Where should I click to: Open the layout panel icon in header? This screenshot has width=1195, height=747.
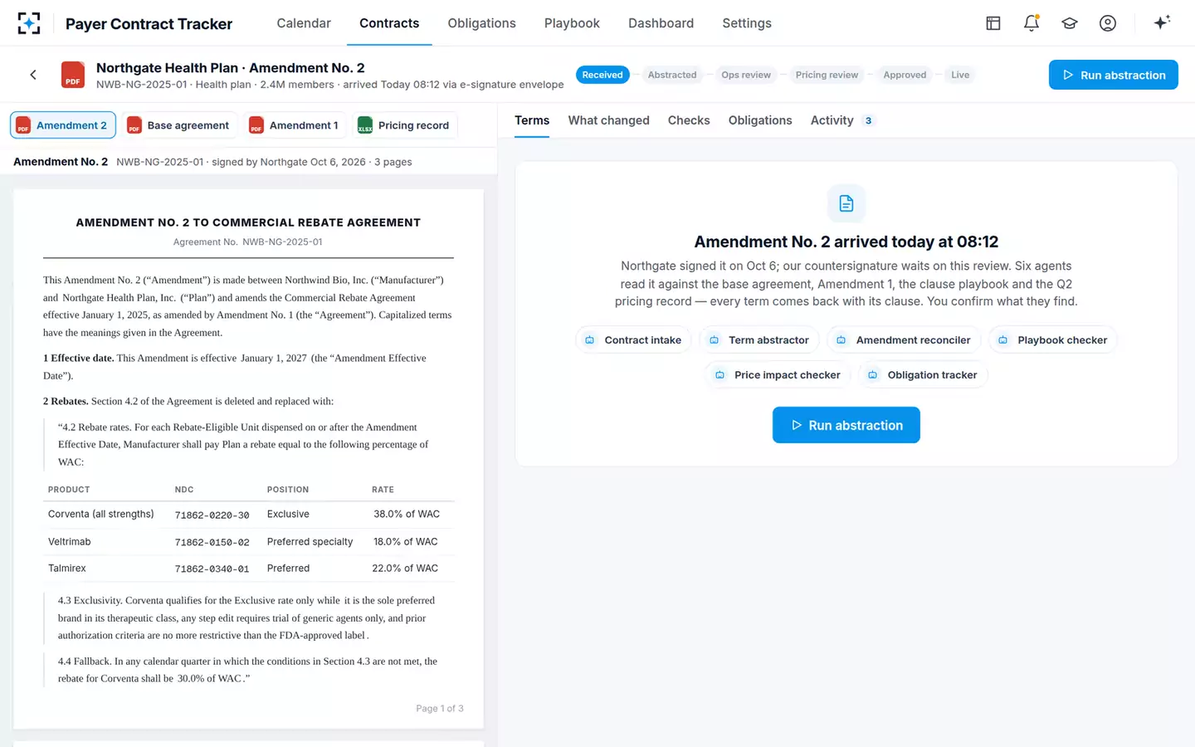coord(993,23)
